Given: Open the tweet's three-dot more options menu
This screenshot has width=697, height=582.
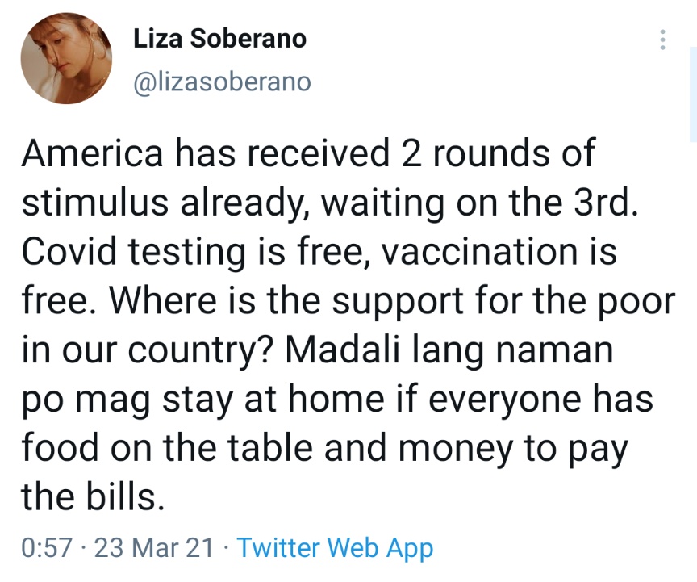Looking at the screenshot, I should coord(662,40).
